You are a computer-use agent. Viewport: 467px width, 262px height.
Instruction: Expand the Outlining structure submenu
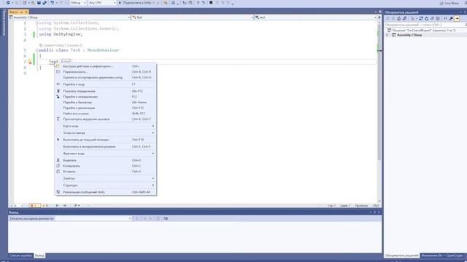(x=105, y=186)
